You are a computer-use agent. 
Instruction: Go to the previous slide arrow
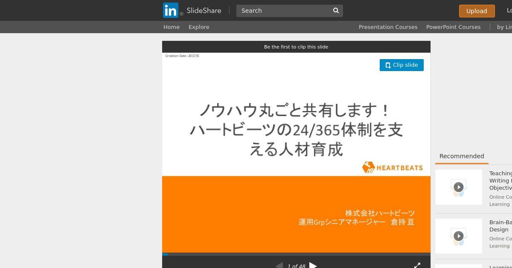[x=279, y=266]
